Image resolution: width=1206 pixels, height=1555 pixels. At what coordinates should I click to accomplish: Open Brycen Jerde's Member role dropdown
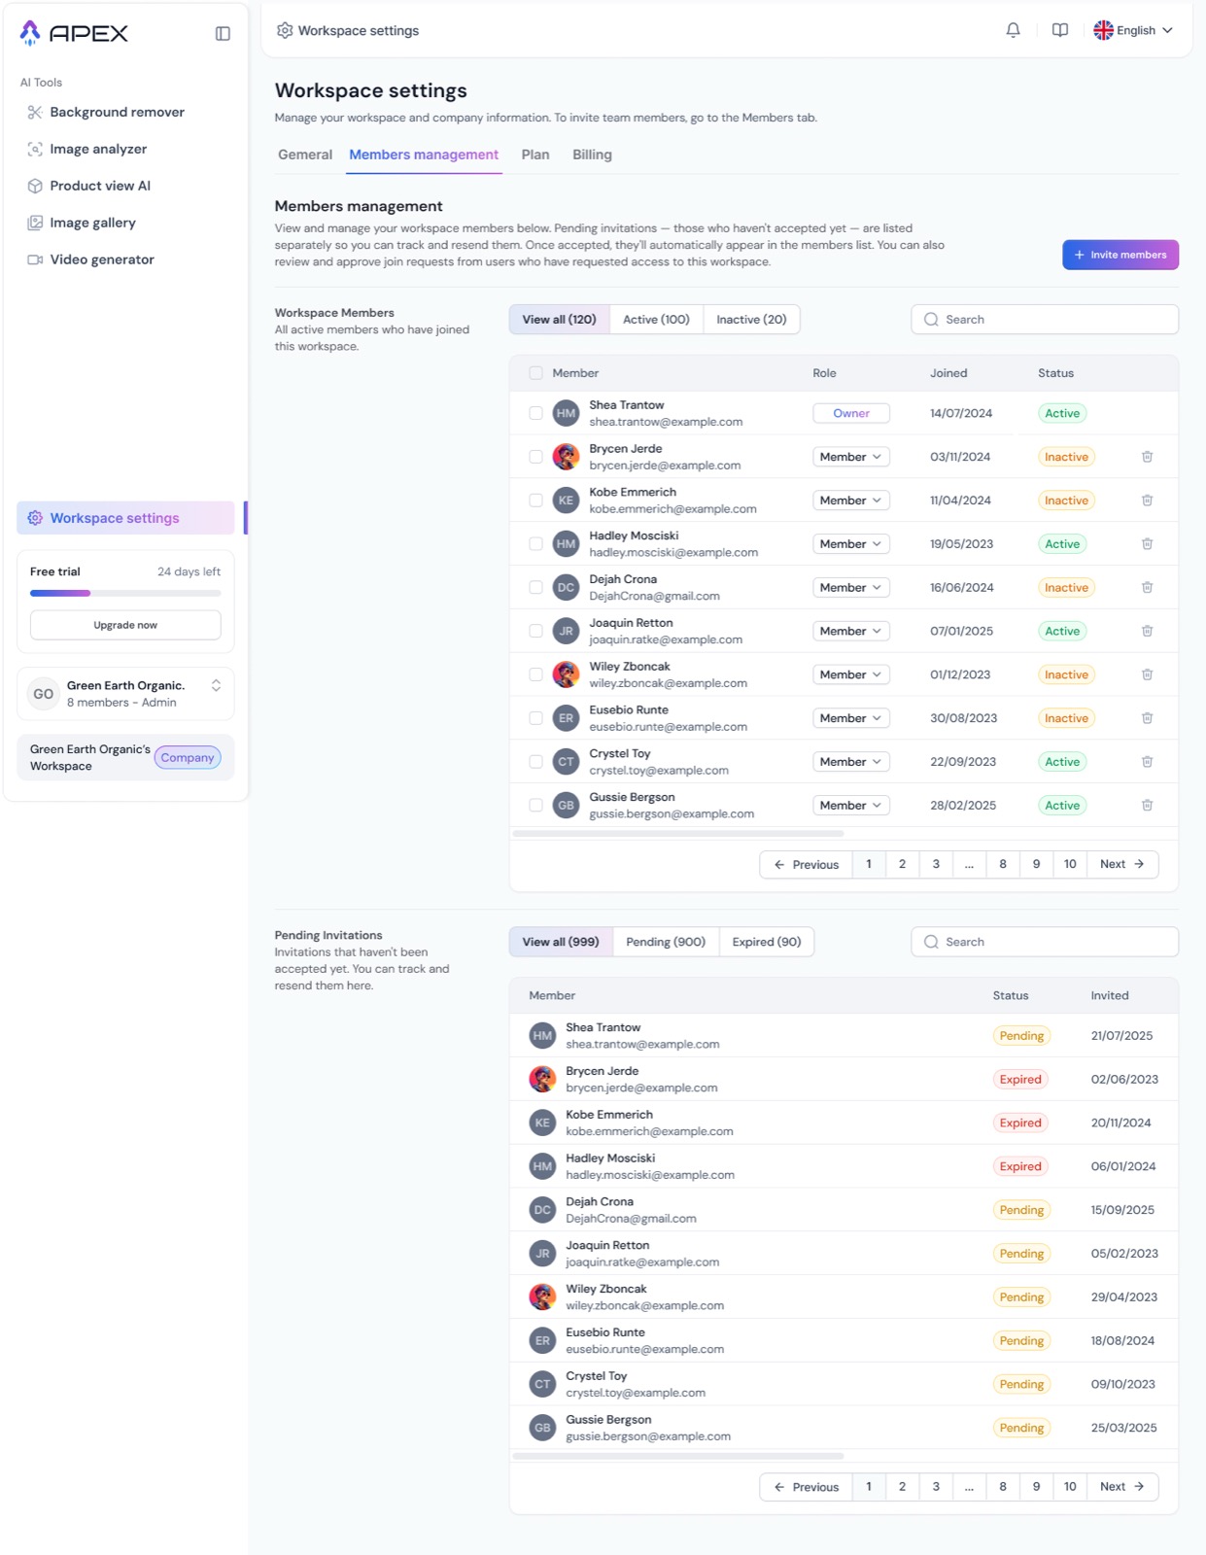pos(851,457)
